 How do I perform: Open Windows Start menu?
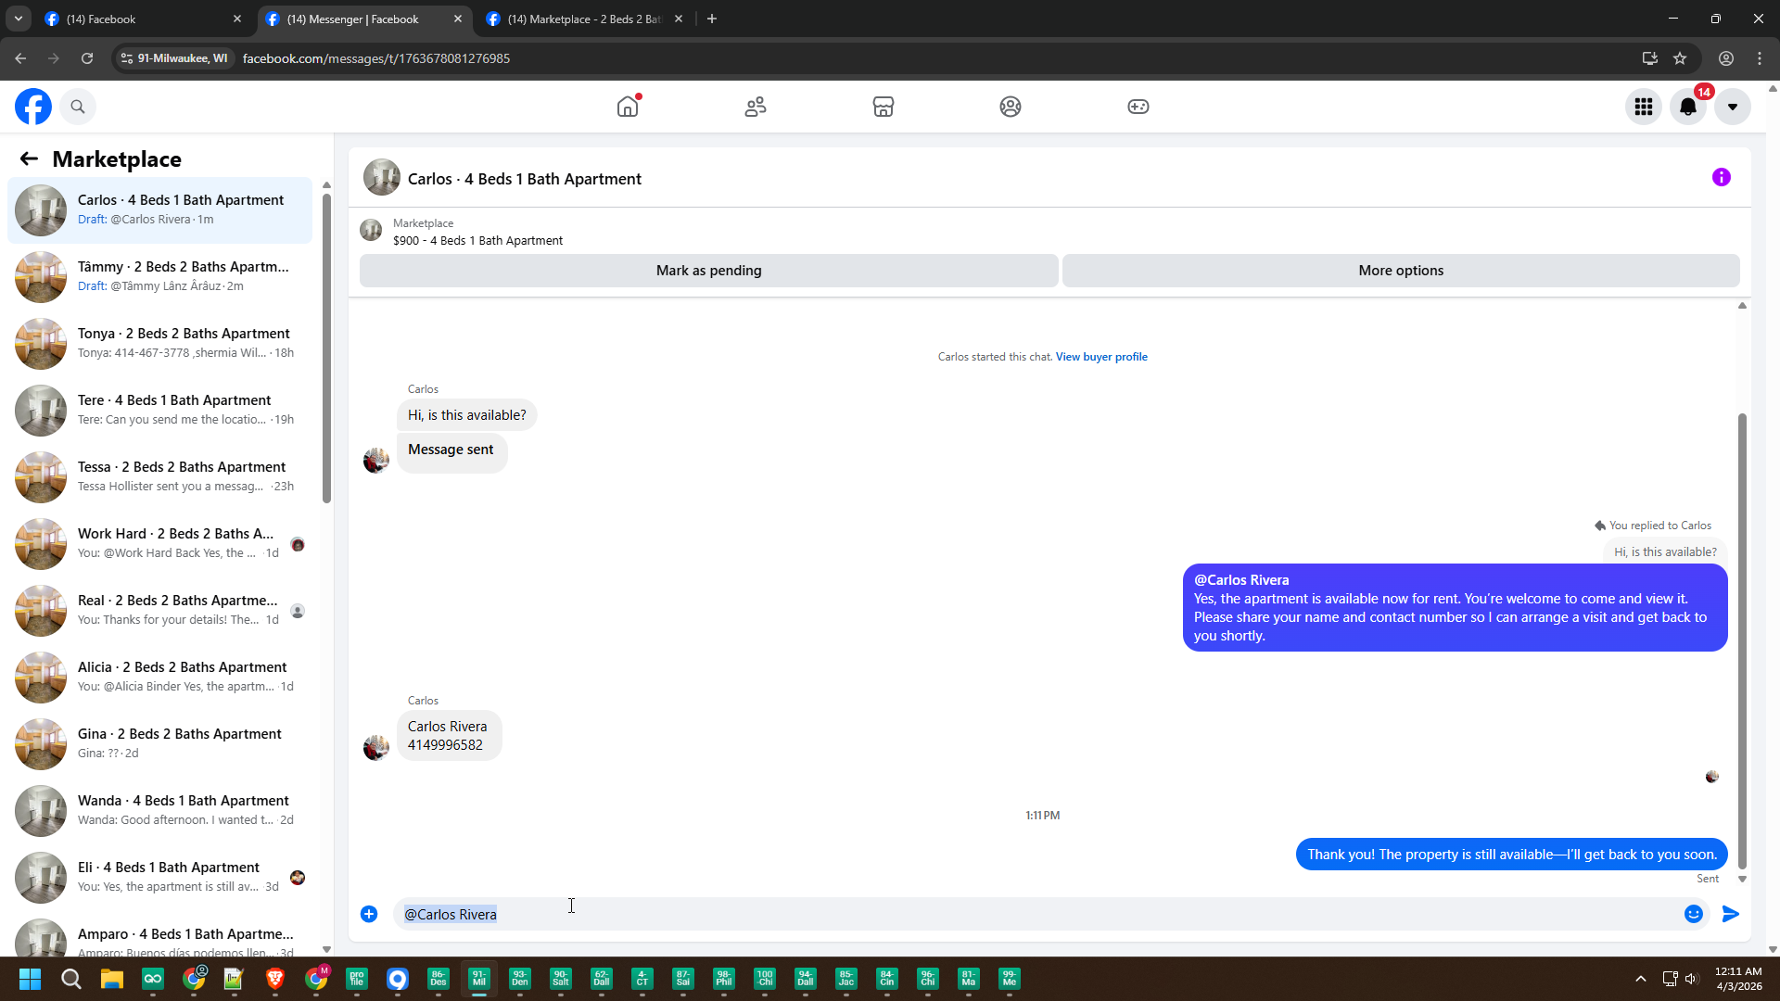(x=30, y=979)
